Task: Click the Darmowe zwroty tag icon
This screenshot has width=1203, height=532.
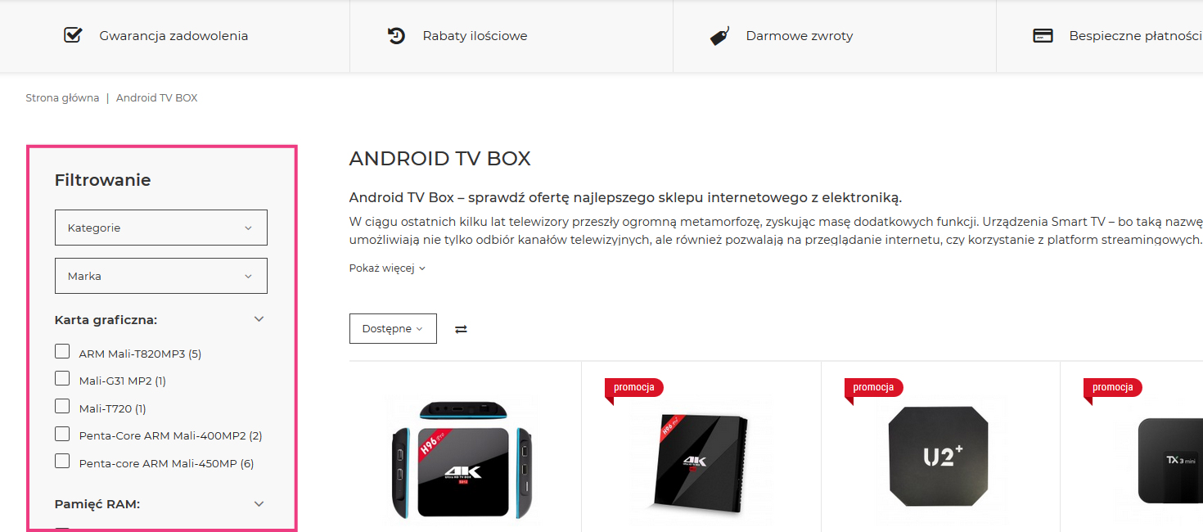Action: pos(719,36)
